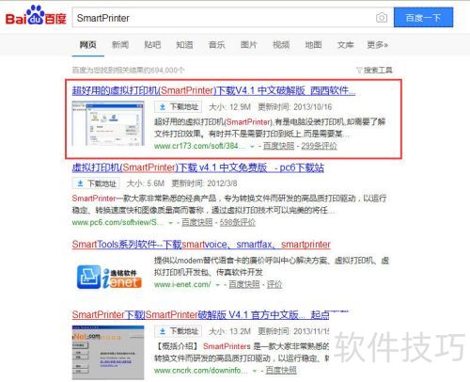Click 下载地址 button in cr173 result
470x382 pixels.
(179, 106)
